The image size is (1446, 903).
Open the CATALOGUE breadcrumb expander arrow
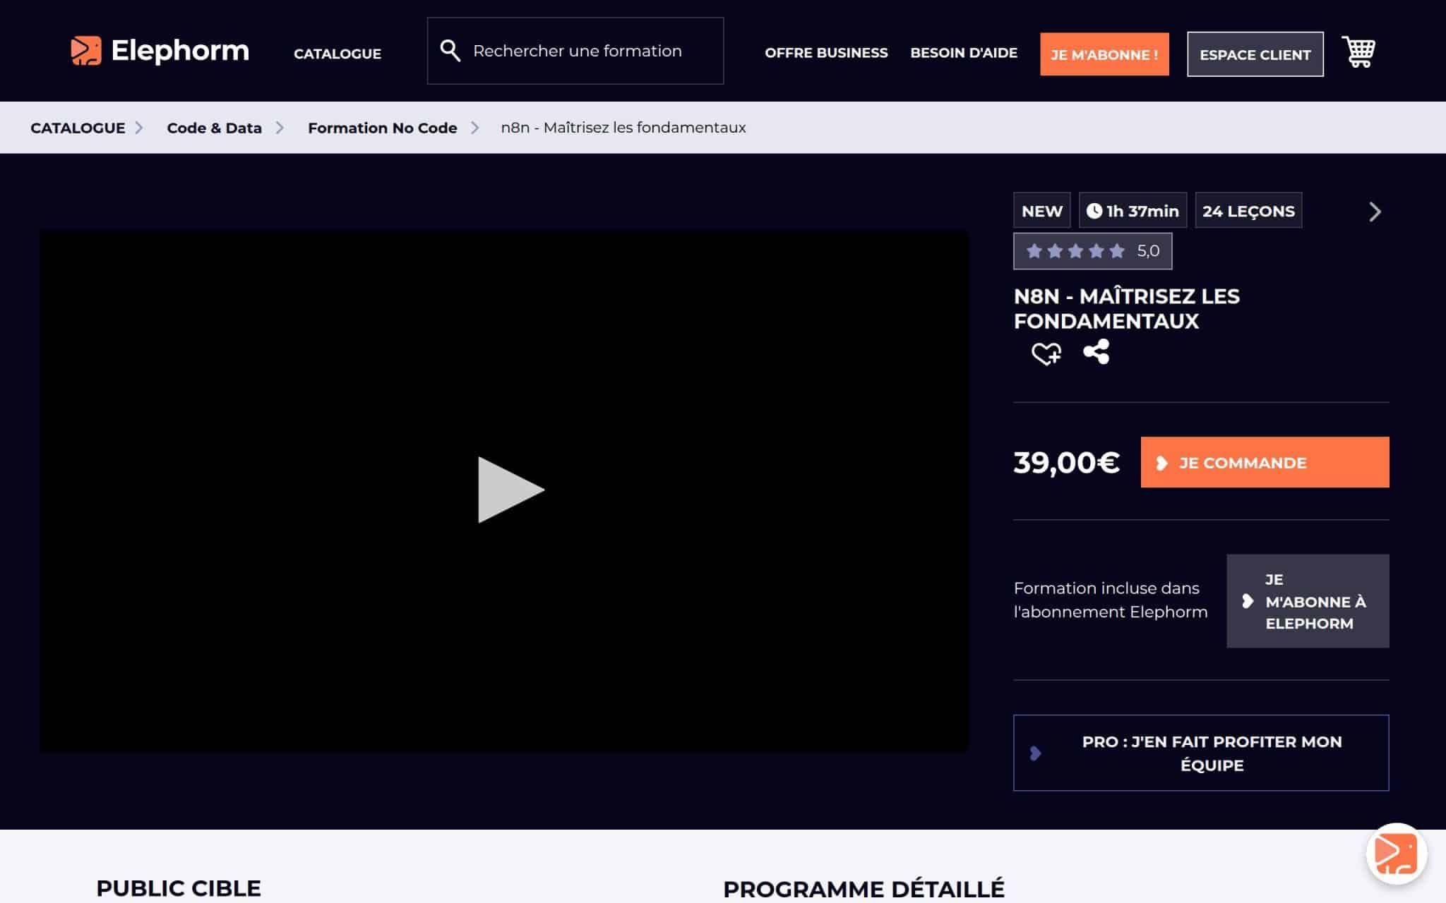138,128
